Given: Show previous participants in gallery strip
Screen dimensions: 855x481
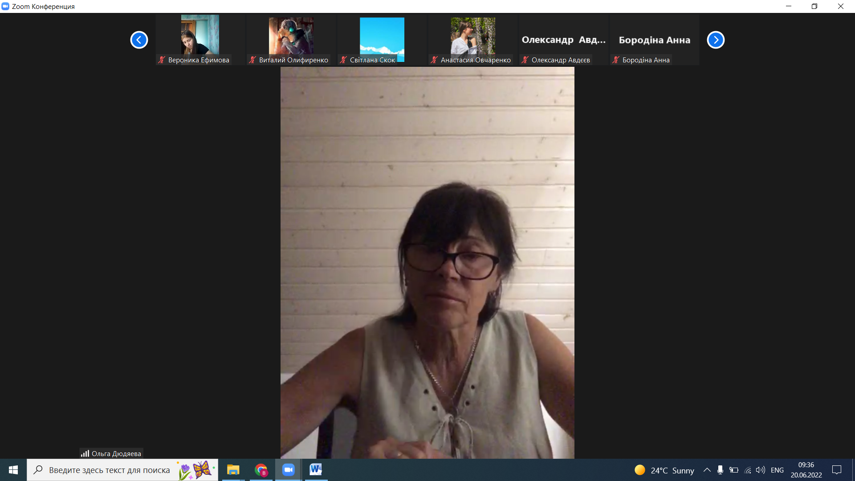Looking at the screenshot, I should pyautogui.click(x=139, y=40).
